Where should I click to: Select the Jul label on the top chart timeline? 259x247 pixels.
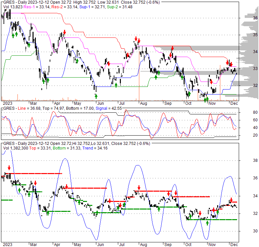[x=122, y=103]
